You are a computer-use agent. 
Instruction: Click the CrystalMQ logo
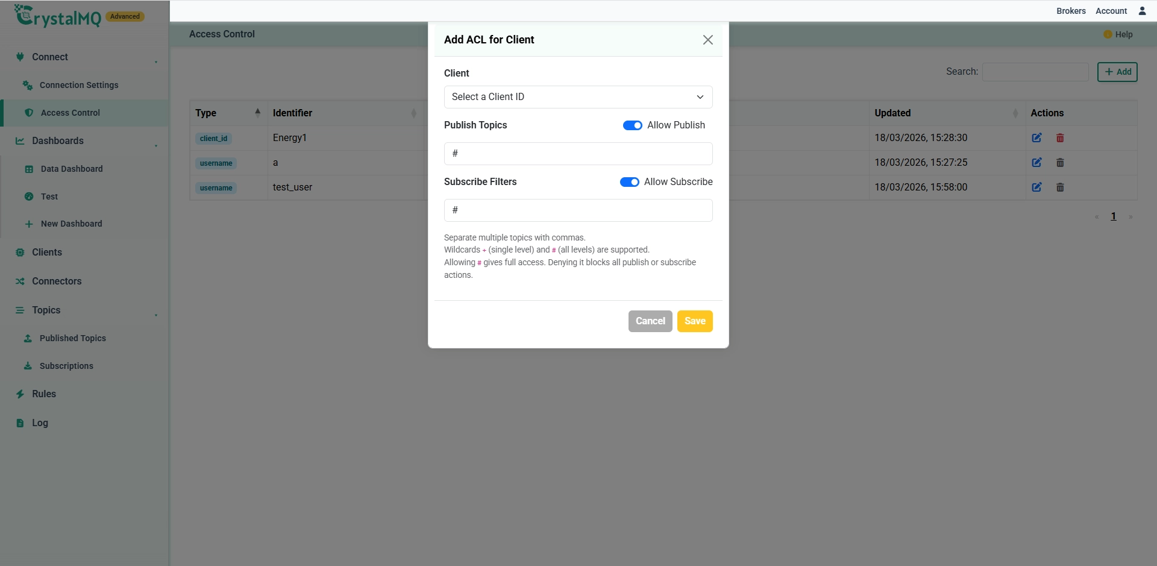click(x=57, y=16)
